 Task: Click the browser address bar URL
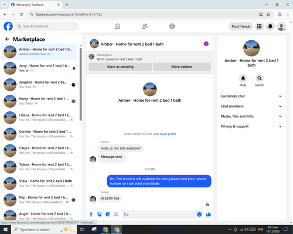(x=69, y=15)
